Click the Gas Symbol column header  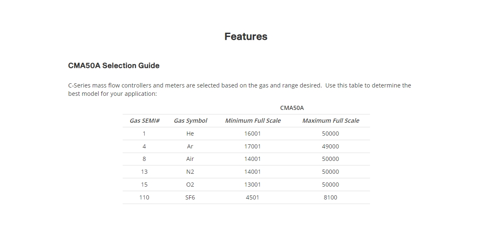tap(190, 121)
